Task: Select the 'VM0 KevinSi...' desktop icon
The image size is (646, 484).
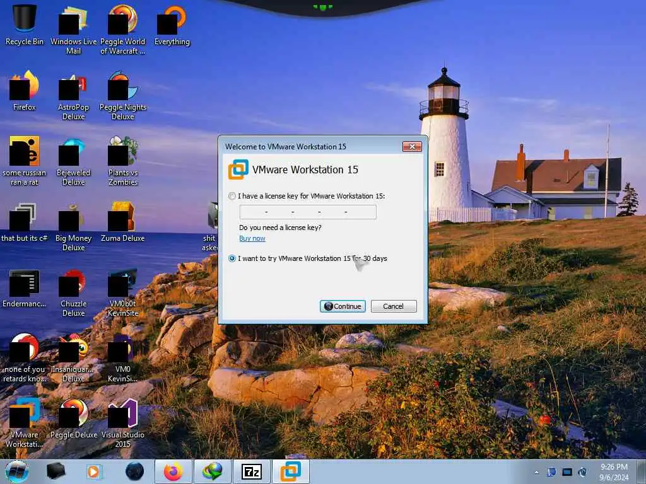Action: [x=123, y=358]
